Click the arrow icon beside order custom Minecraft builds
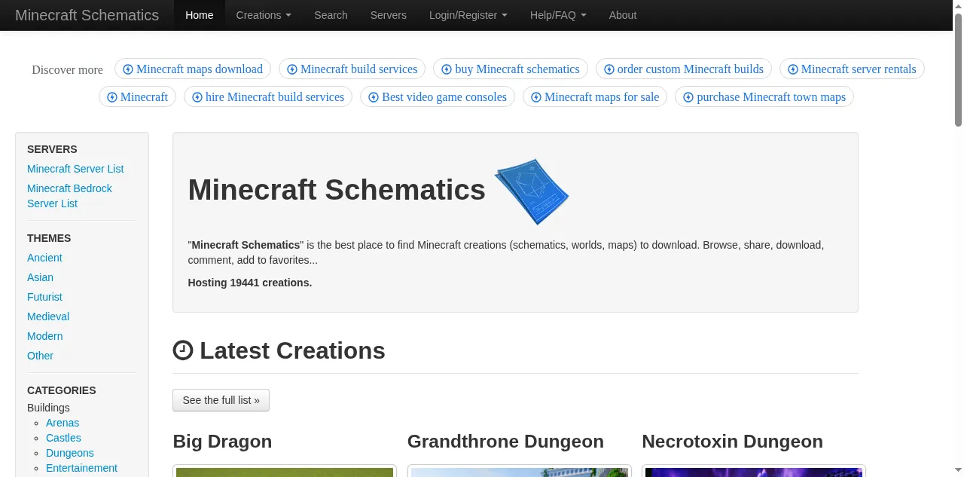This screenshot has width=964, height=477. point(609,69)
